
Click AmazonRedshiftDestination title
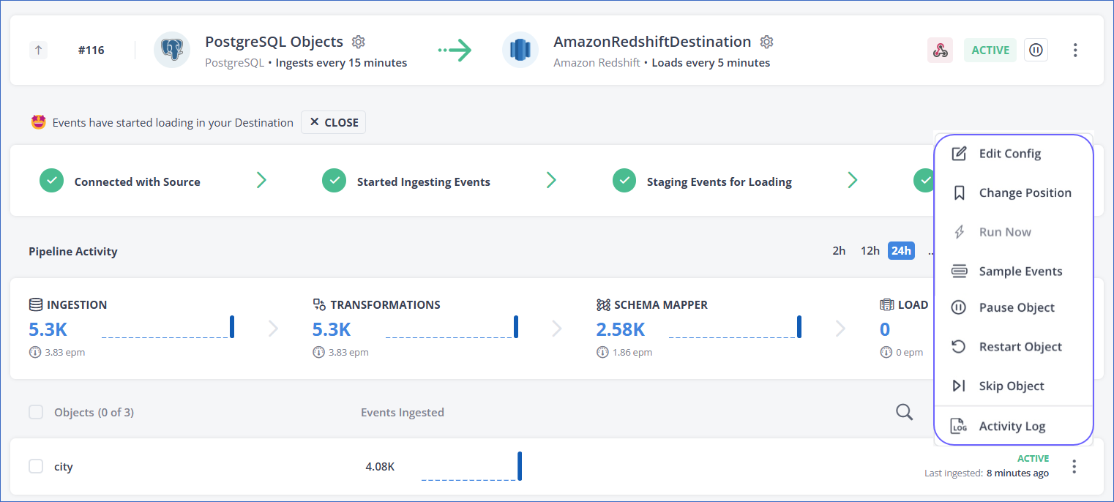pos(652,42)
